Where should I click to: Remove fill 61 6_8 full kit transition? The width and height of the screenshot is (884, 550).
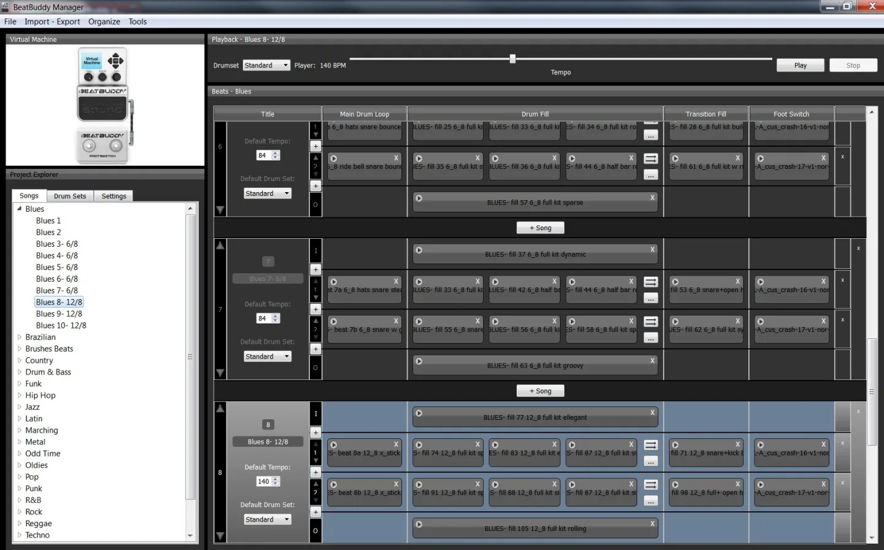click(x=738, y=158)
